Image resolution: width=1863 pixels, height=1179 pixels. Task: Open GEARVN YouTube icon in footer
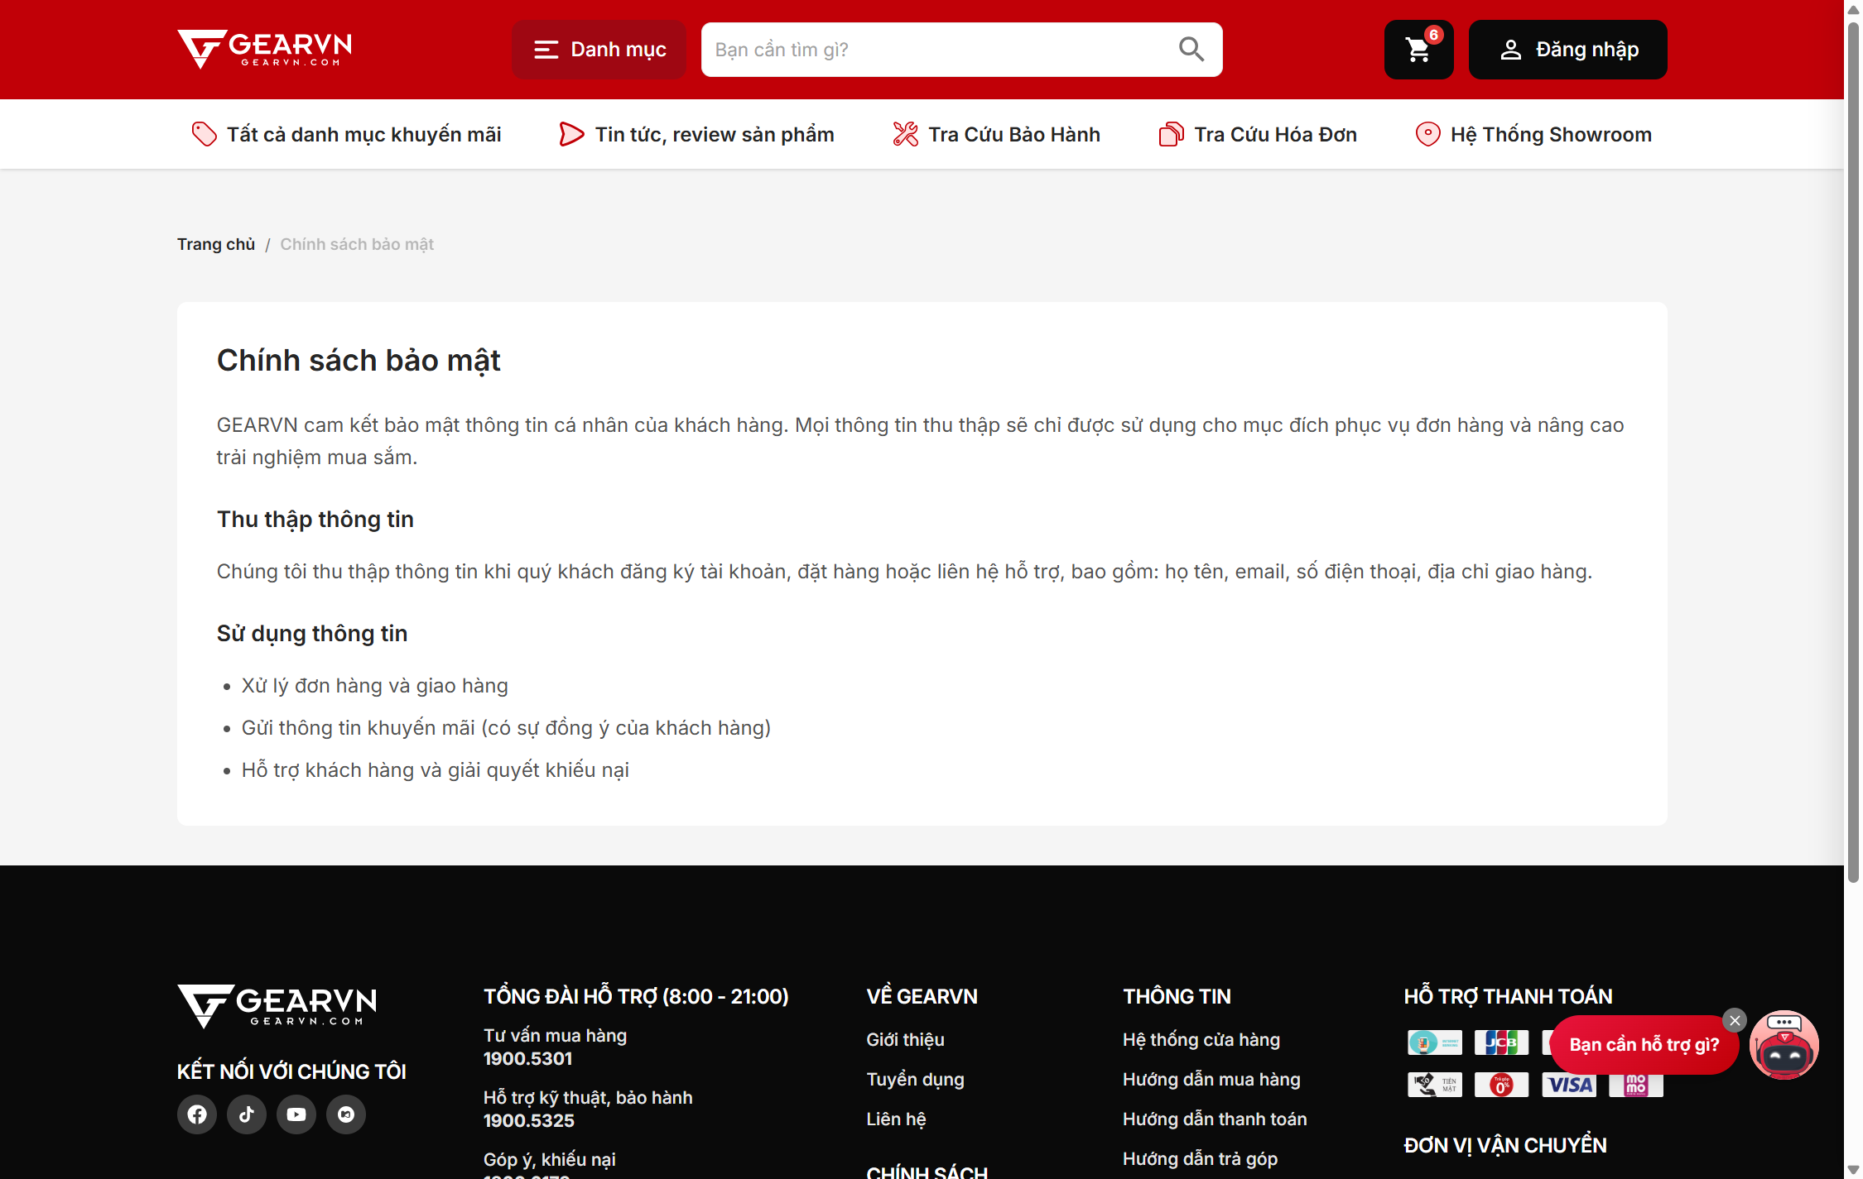click(296, 1114)
